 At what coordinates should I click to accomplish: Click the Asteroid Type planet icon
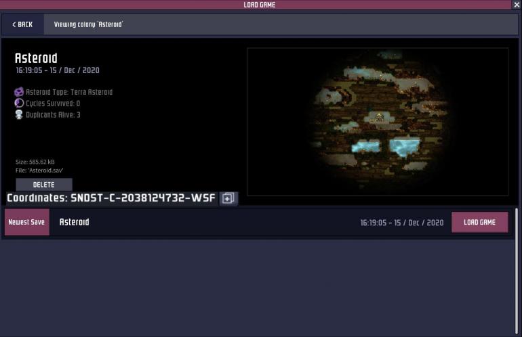tap(19, 92)
